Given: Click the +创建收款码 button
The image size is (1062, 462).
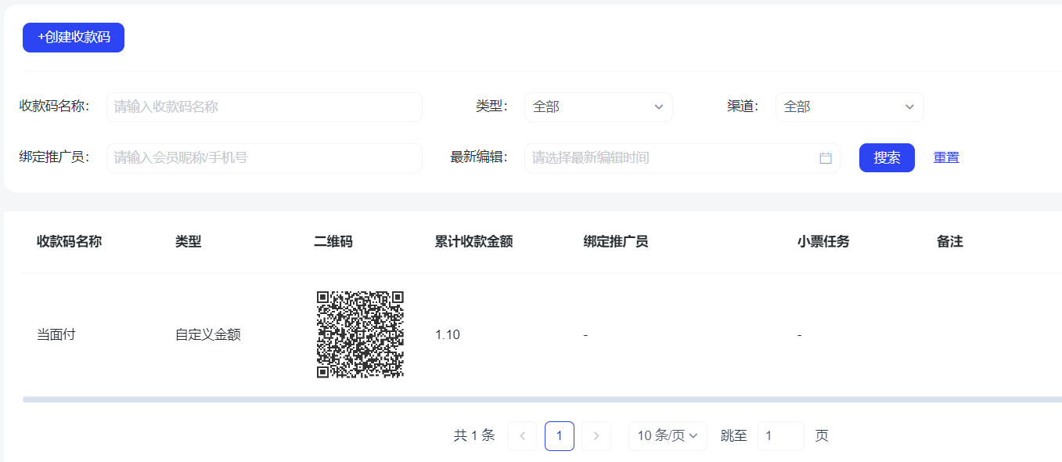Looking at the screenshot, I should tap(74, 38).
